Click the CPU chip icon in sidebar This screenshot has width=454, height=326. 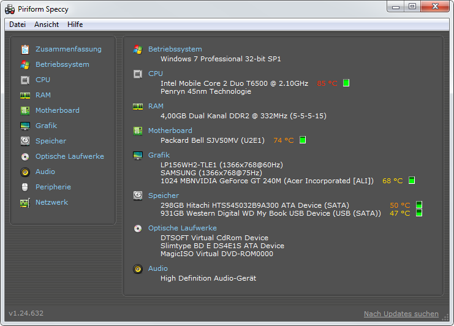[25, 80]
